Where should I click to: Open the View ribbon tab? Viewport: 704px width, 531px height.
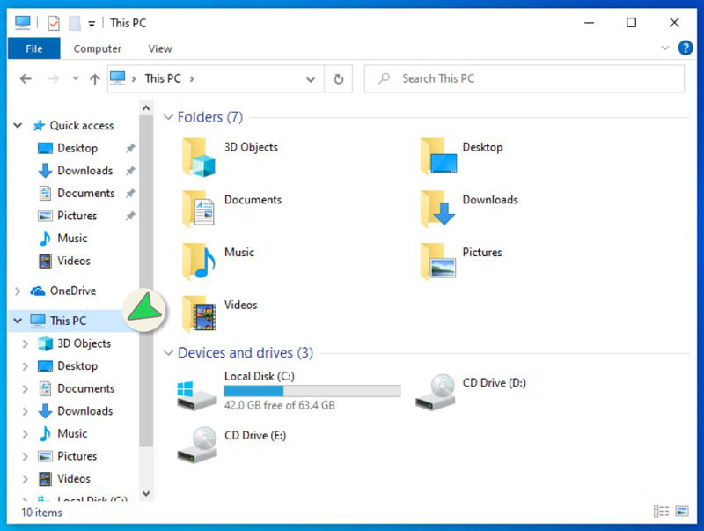[x=160, y=48]
